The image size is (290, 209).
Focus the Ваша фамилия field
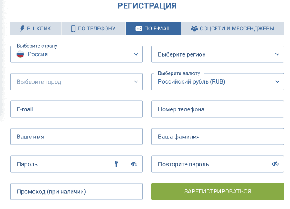(217, 137)
